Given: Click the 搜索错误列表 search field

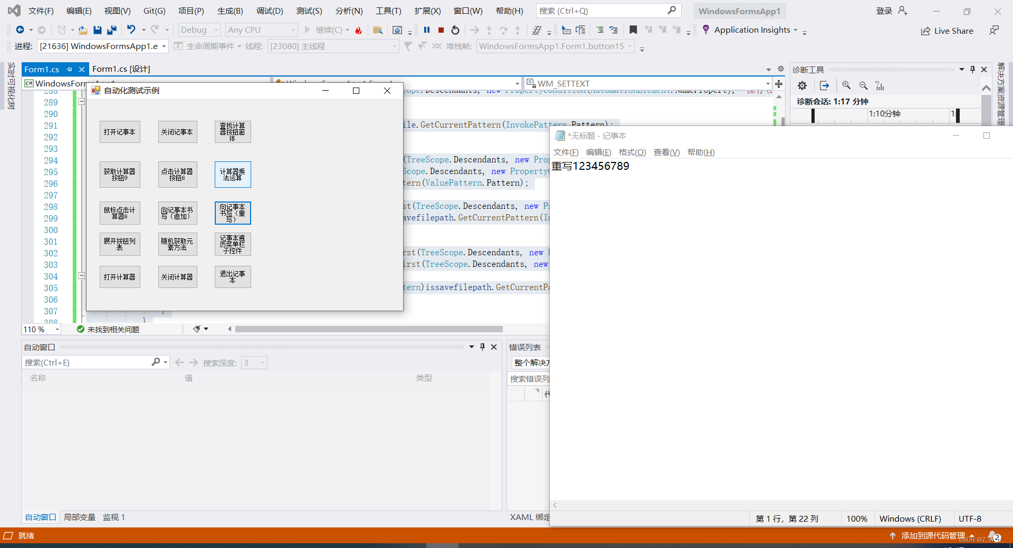Looking at the screenshot, I should 529,379.
